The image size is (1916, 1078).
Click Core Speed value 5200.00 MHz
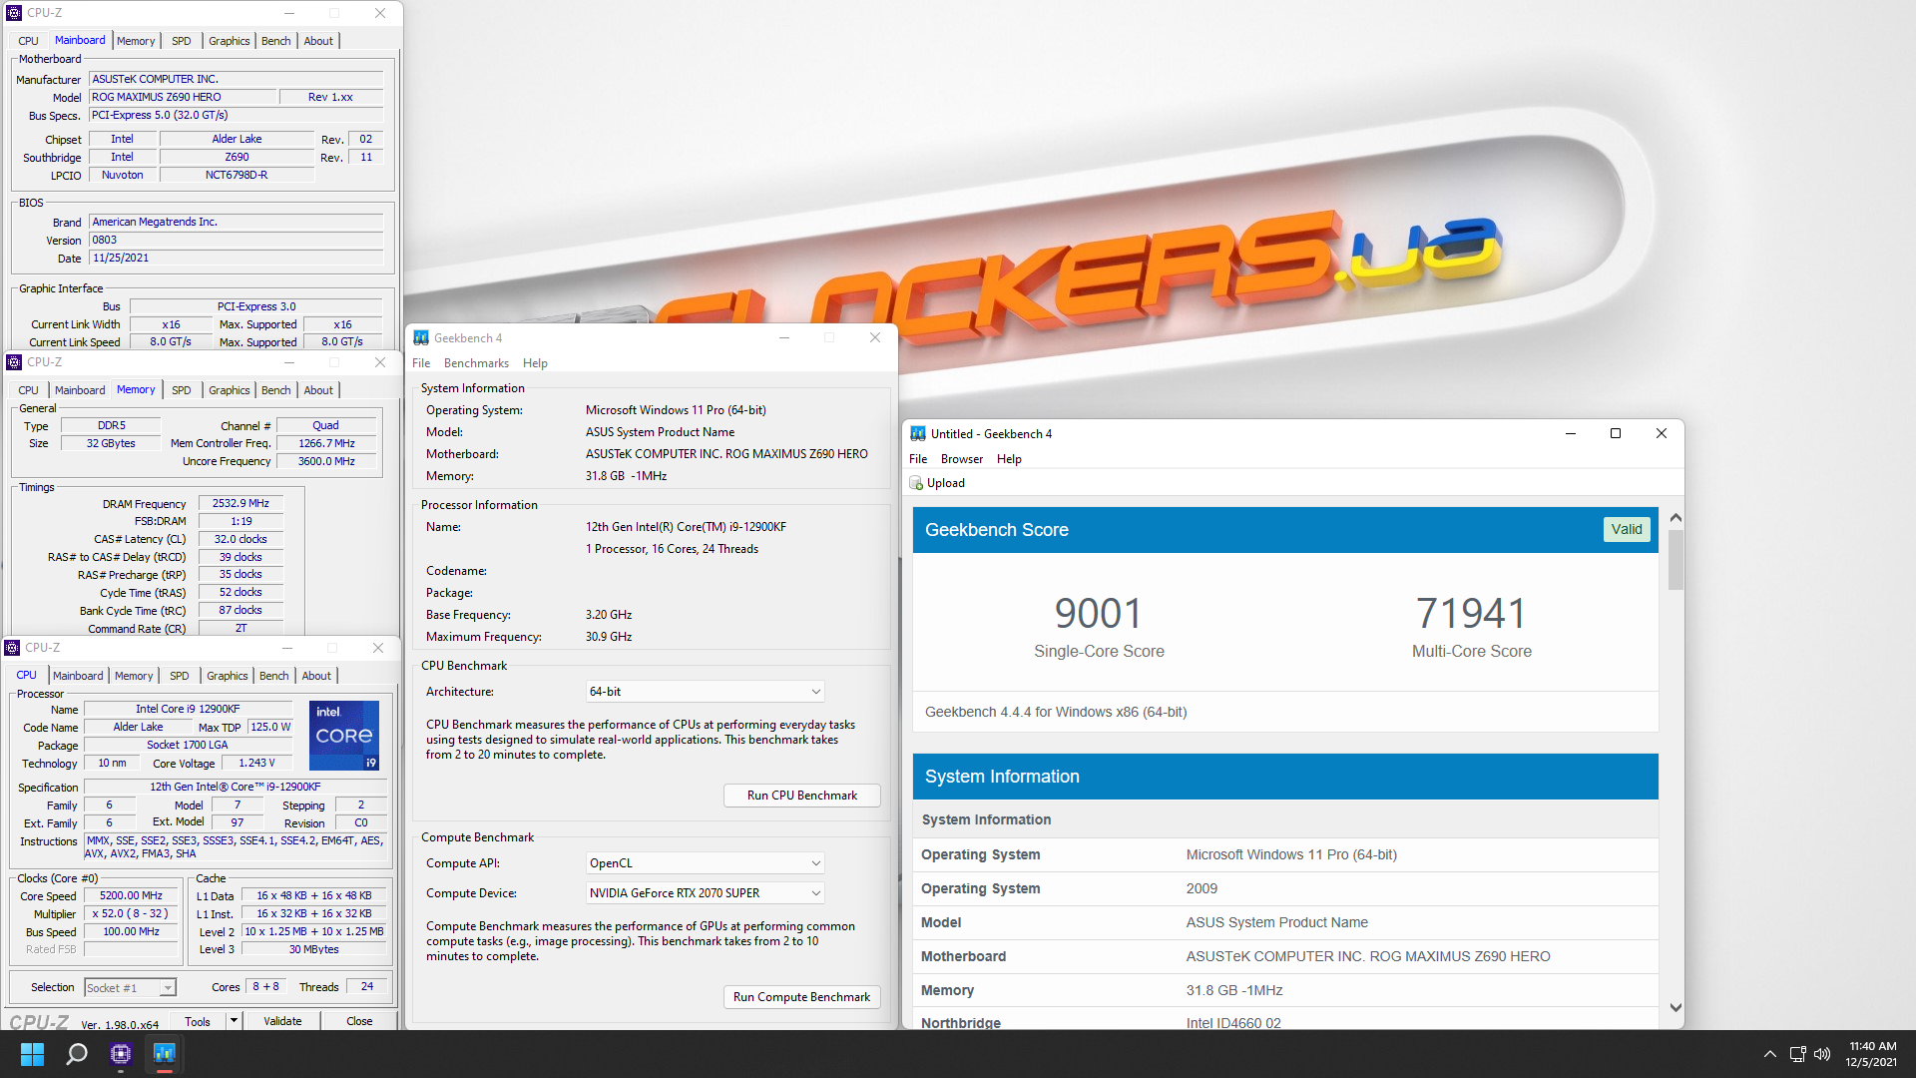pos(131,896)
